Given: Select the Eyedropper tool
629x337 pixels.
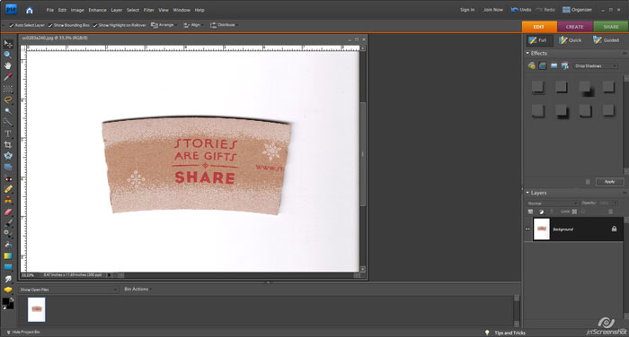Looking at the screenshot, I should tap(7, 77).
